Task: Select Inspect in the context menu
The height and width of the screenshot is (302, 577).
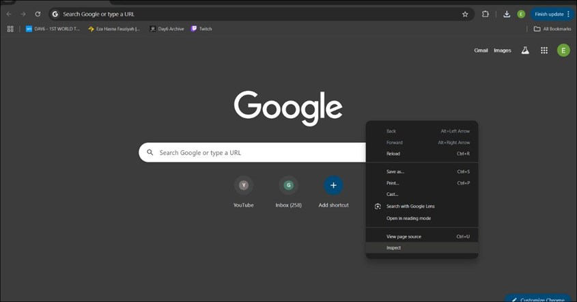Action: [x=422, y=247]
